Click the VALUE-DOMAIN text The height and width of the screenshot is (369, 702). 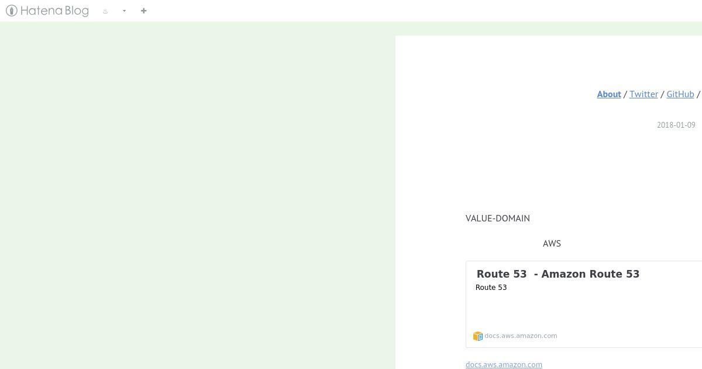[498, 218]
